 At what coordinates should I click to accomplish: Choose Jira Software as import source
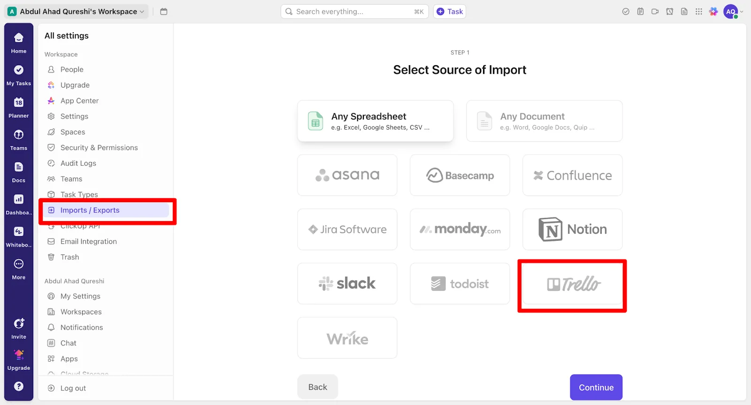point(347,229)
